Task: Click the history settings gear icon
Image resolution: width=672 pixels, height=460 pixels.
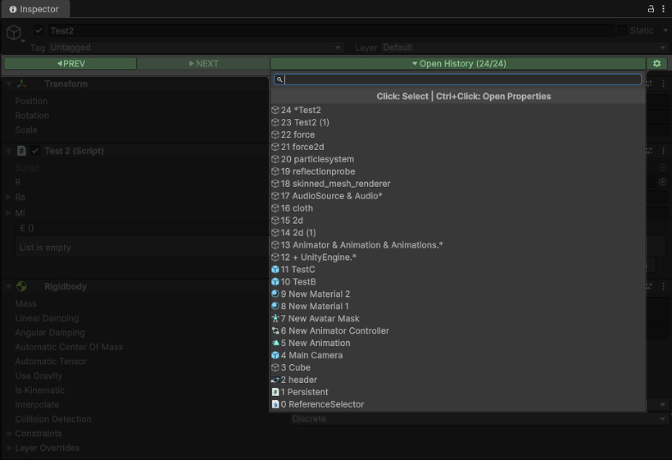Action: (x=656, y=63)
